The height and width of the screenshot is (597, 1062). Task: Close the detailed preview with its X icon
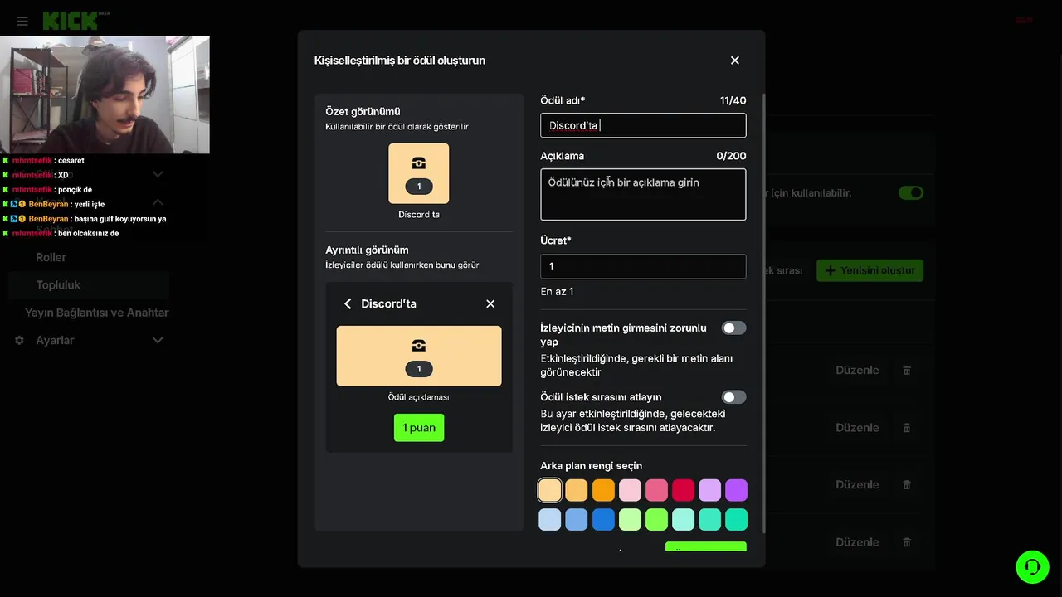[490, 303]
